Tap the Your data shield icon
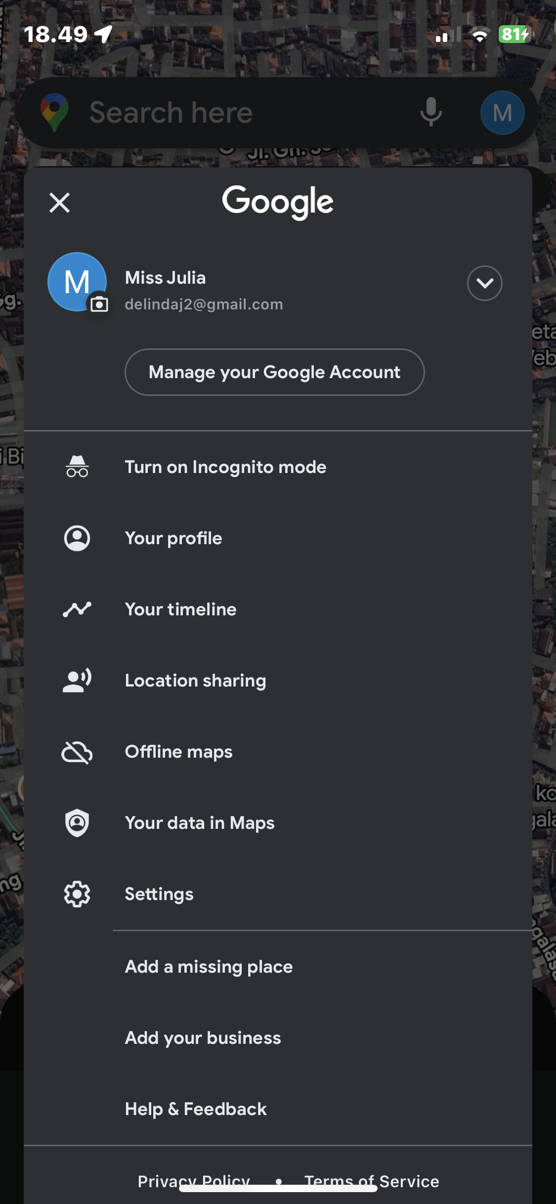The width and height of the screenshot is (556, 1204). tap(77, 823)
